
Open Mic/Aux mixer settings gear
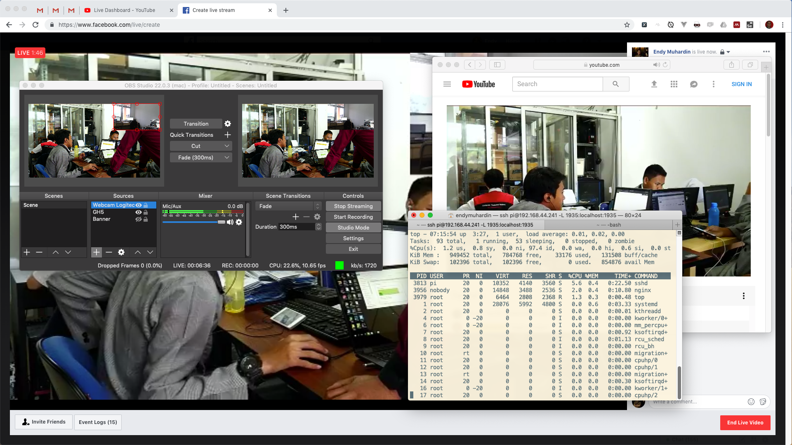239,222
